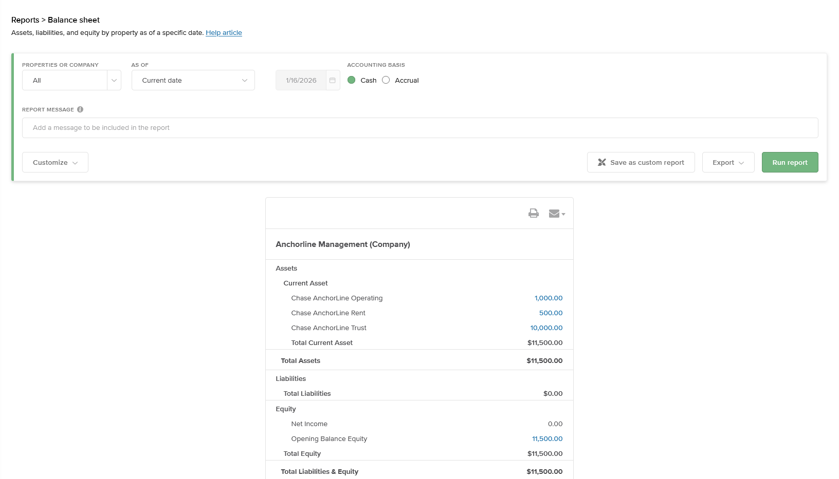Click the Report Message info icon
This screenshot has height=479, width=839.
pyautogui.click(x=80, y=109)
